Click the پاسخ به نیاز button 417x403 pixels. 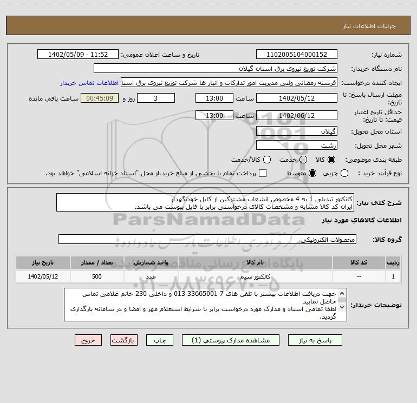pyautogui.click(x=315, y=340)
